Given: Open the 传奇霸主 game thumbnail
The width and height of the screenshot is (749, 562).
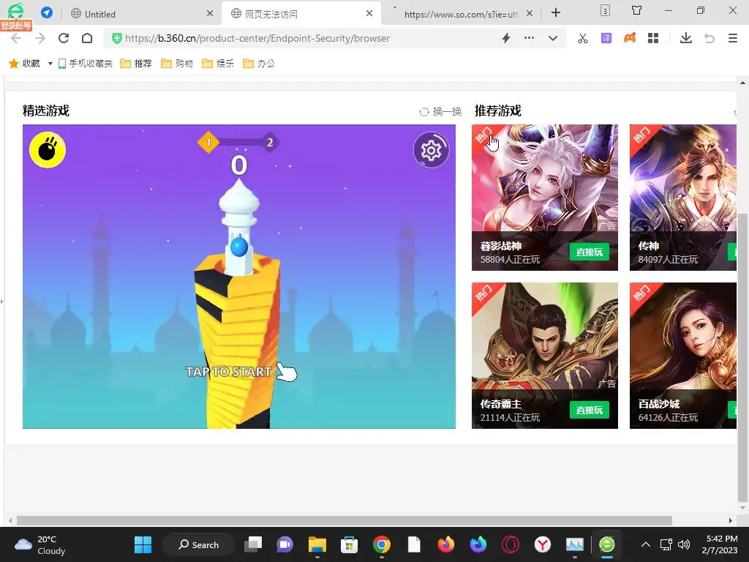Looking at the screenshot, I should pyautogui.click(x=544, y=356).
